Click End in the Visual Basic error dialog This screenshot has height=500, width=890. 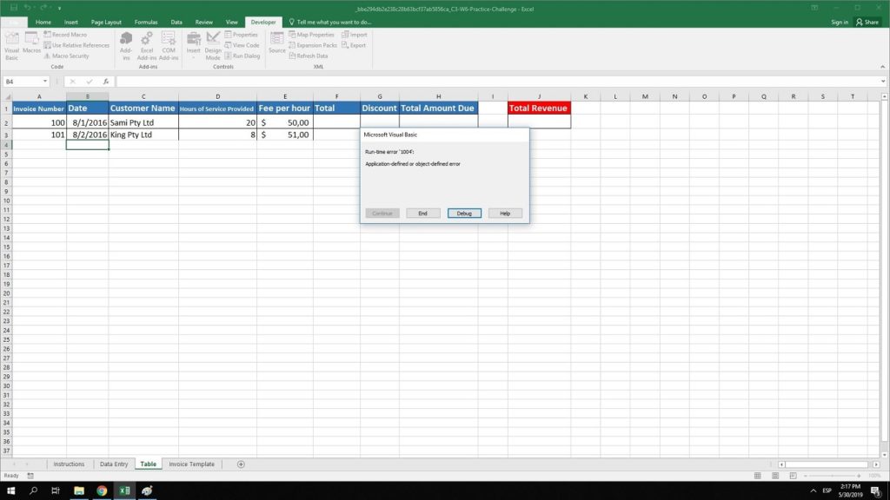click(423, 213)
